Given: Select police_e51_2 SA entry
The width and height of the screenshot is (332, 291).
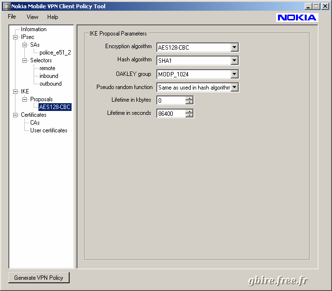Looking at the screenshot, I should (55, 53).
